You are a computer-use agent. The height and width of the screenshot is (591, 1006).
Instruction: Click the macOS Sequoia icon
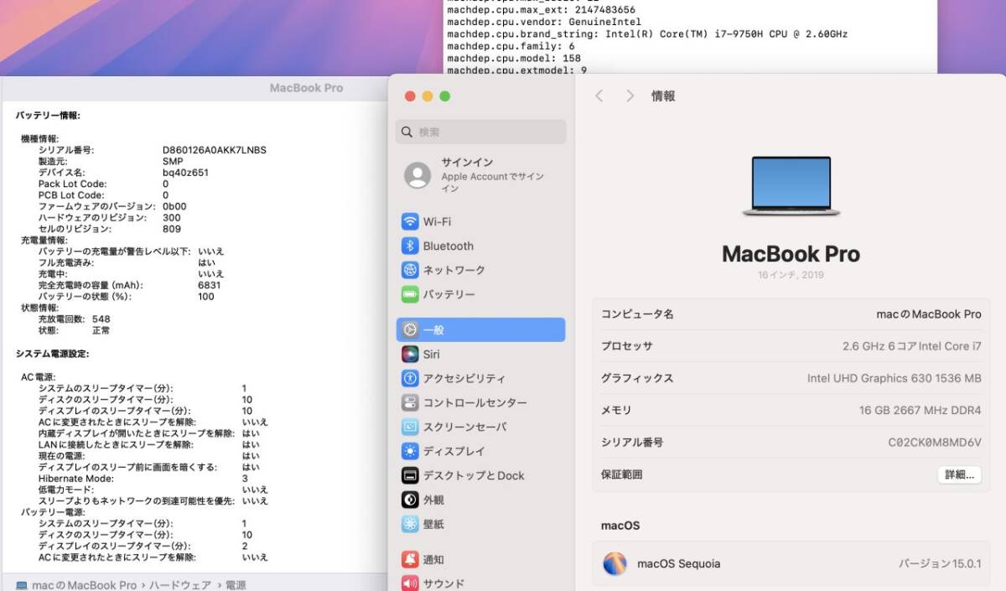coord(614,563)
